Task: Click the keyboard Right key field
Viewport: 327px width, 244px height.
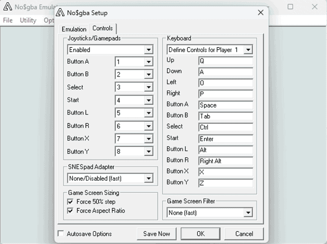Action: click(226, 94)
